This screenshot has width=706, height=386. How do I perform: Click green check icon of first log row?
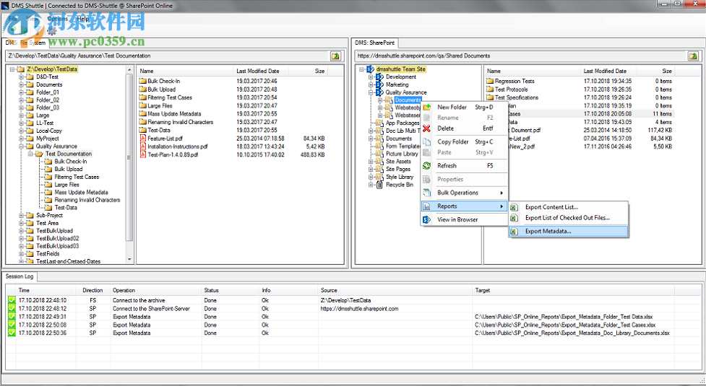click(12, 300)
